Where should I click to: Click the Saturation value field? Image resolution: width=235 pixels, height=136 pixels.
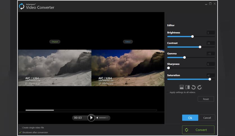click(x=211, y=75)
